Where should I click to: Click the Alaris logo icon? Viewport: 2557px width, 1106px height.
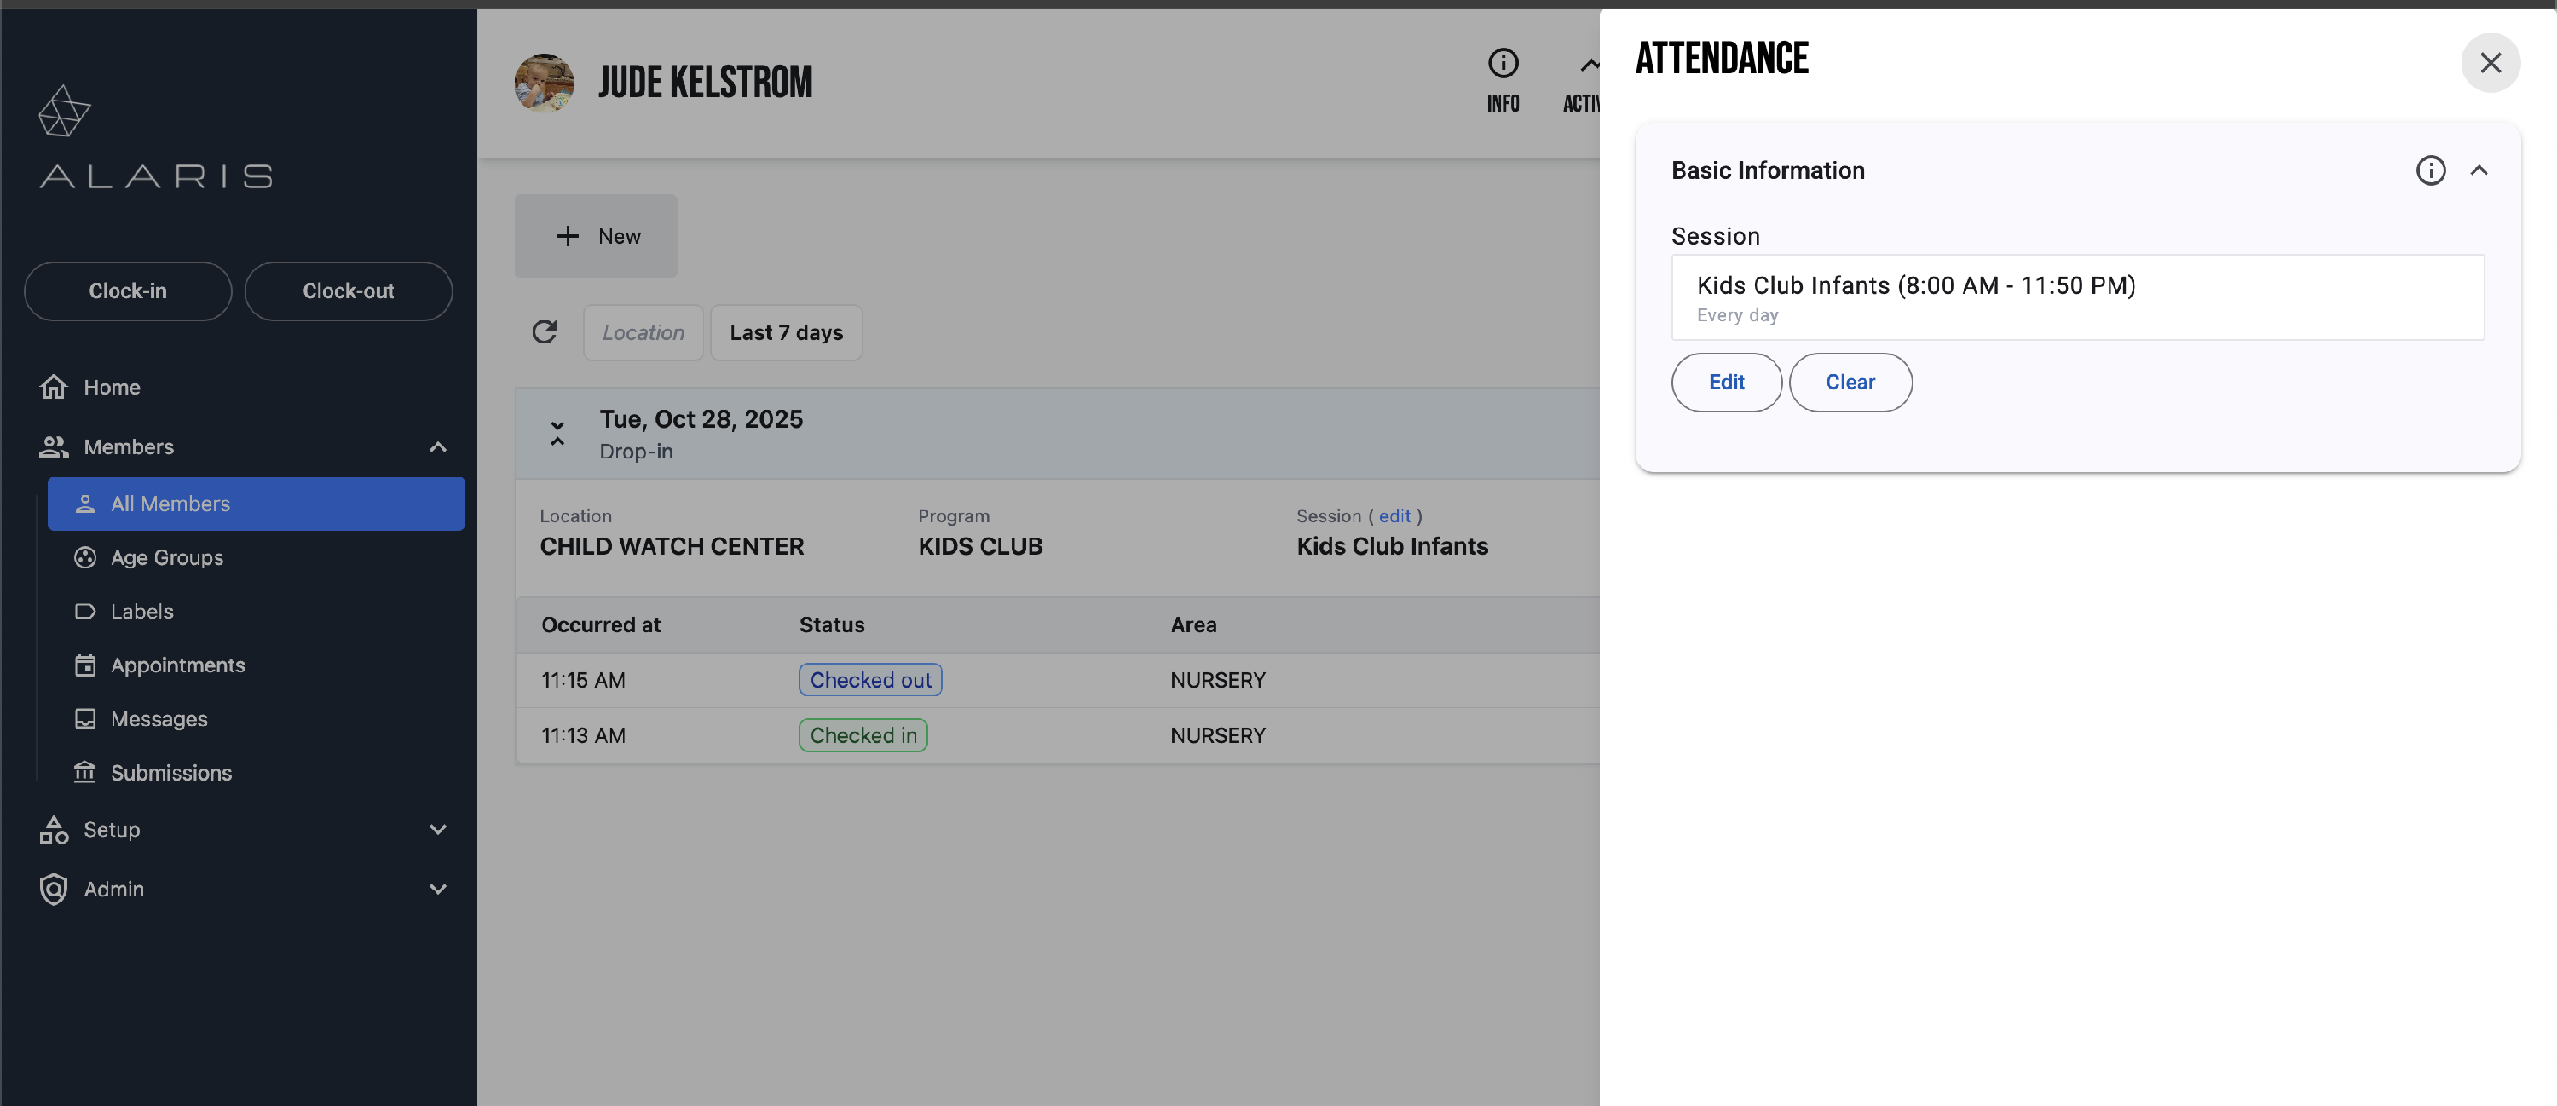coord(64,110)
